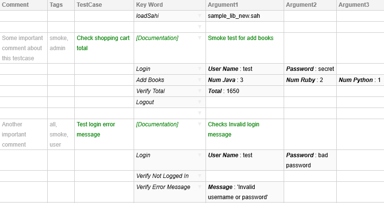Select the 'Password : secret' argument cell

(x=310, y=69)
